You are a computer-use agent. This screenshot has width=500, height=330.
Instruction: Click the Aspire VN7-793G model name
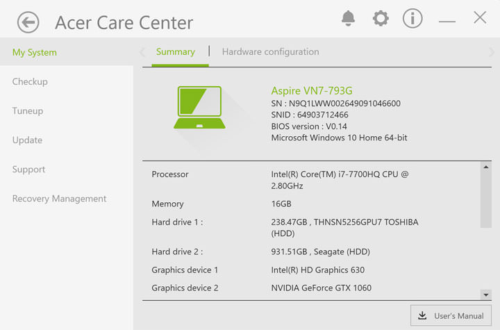coord(312,91)
